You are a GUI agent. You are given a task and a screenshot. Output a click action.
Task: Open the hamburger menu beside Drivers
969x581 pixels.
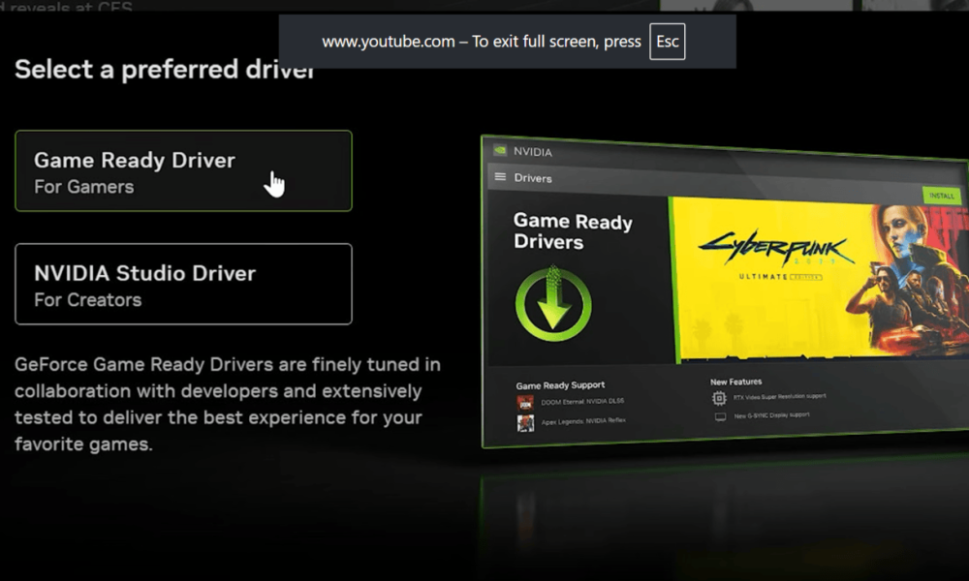pyautogui.click(x=500, y=177)
